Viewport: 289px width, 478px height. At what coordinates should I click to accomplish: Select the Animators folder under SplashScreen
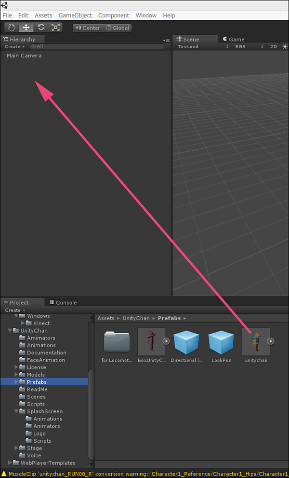click(x=42, y=426)
